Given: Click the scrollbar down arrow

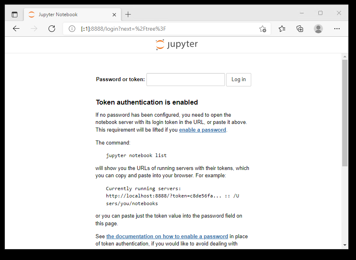Looking at the screenshot, I should (x=345, y=245).
